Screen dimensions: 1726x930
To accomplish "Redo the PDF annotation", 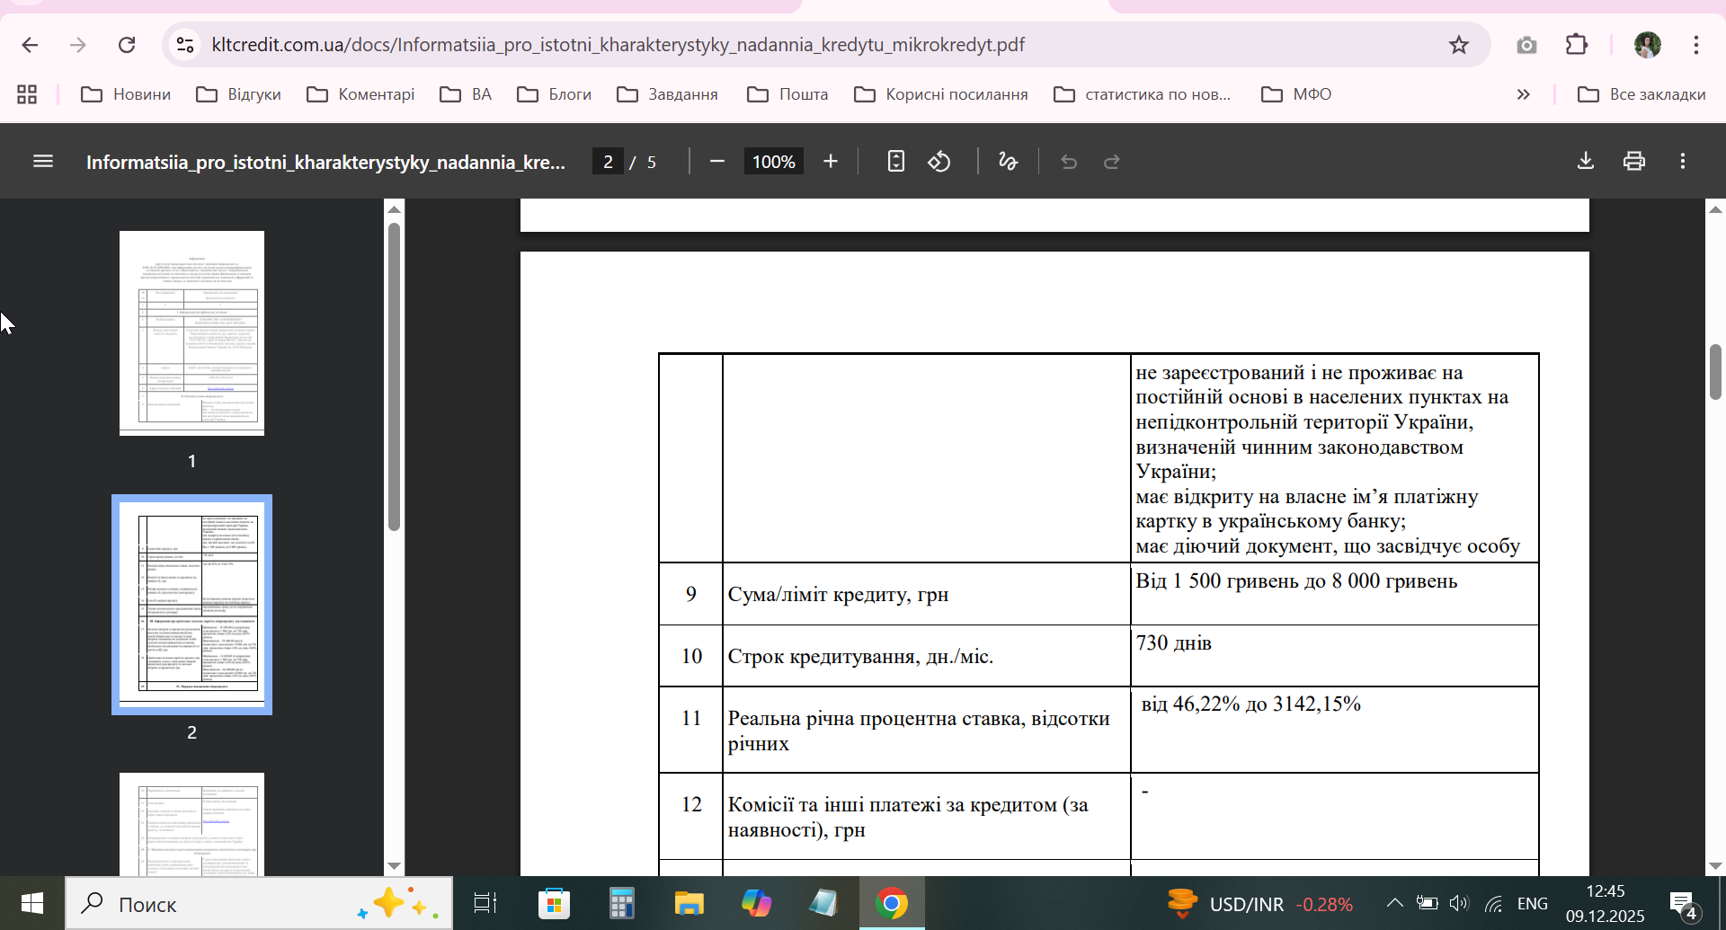I will [x=1112, y=162].
